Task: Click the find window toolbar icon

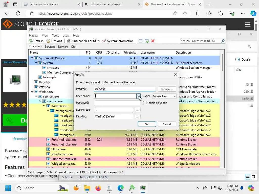Action: [x=140, y=41]
